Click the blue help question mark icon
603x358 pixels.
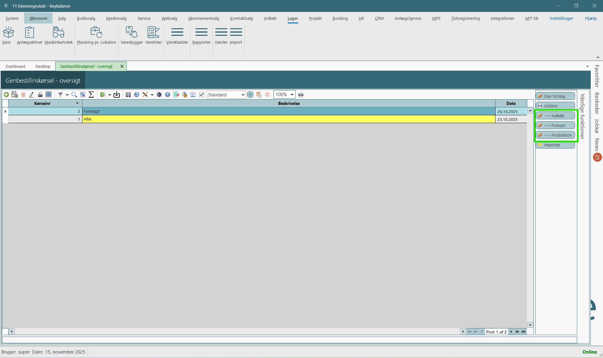pyautogui.click(x=168, y=95)
